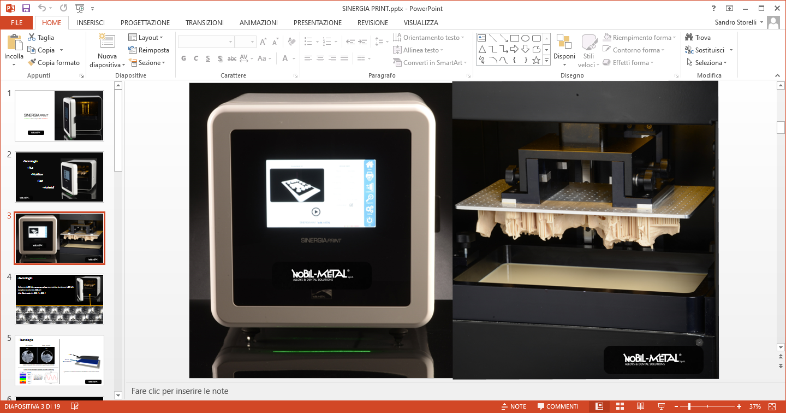Collapse the ribbon with the caret
The height and width of the screenshot is (413, 786).
click(777, 75)
